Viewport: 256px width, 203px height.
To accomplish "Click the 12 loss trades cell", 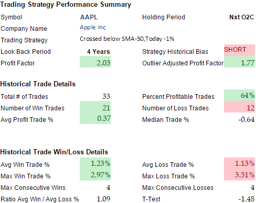I will coord(239,107).
